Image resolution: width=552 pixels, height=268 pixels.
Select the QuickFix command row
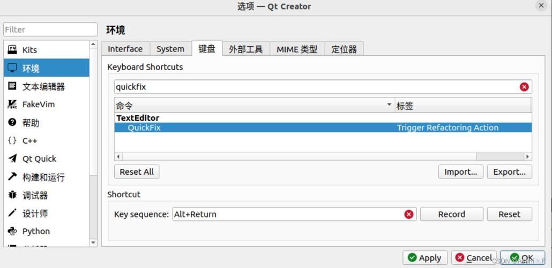point(323,128)
